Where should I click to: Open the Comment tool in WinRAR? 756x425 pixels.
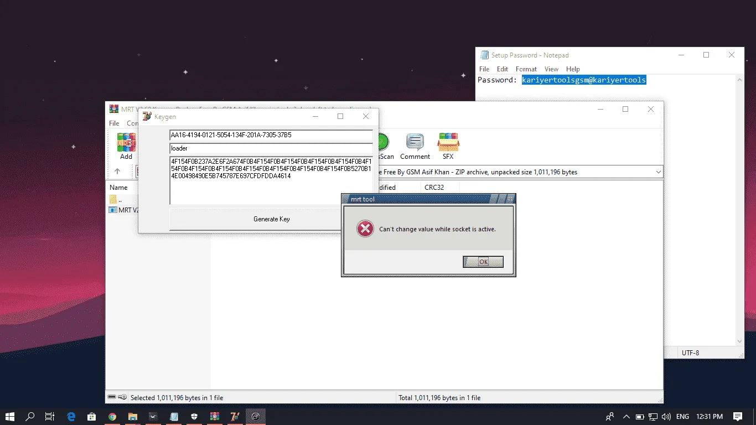[415, 147]
